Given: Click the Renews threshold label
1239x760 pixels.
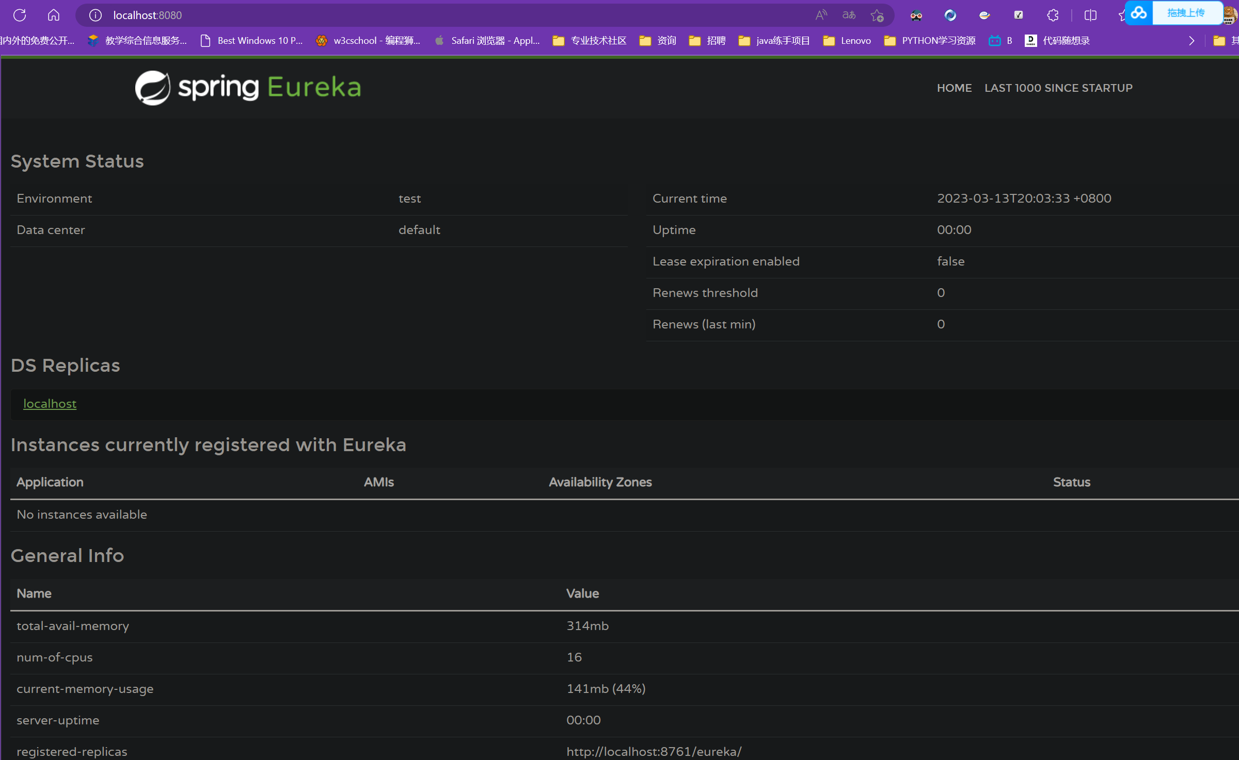Looking at the screenshot, I should tap(705, 293).
